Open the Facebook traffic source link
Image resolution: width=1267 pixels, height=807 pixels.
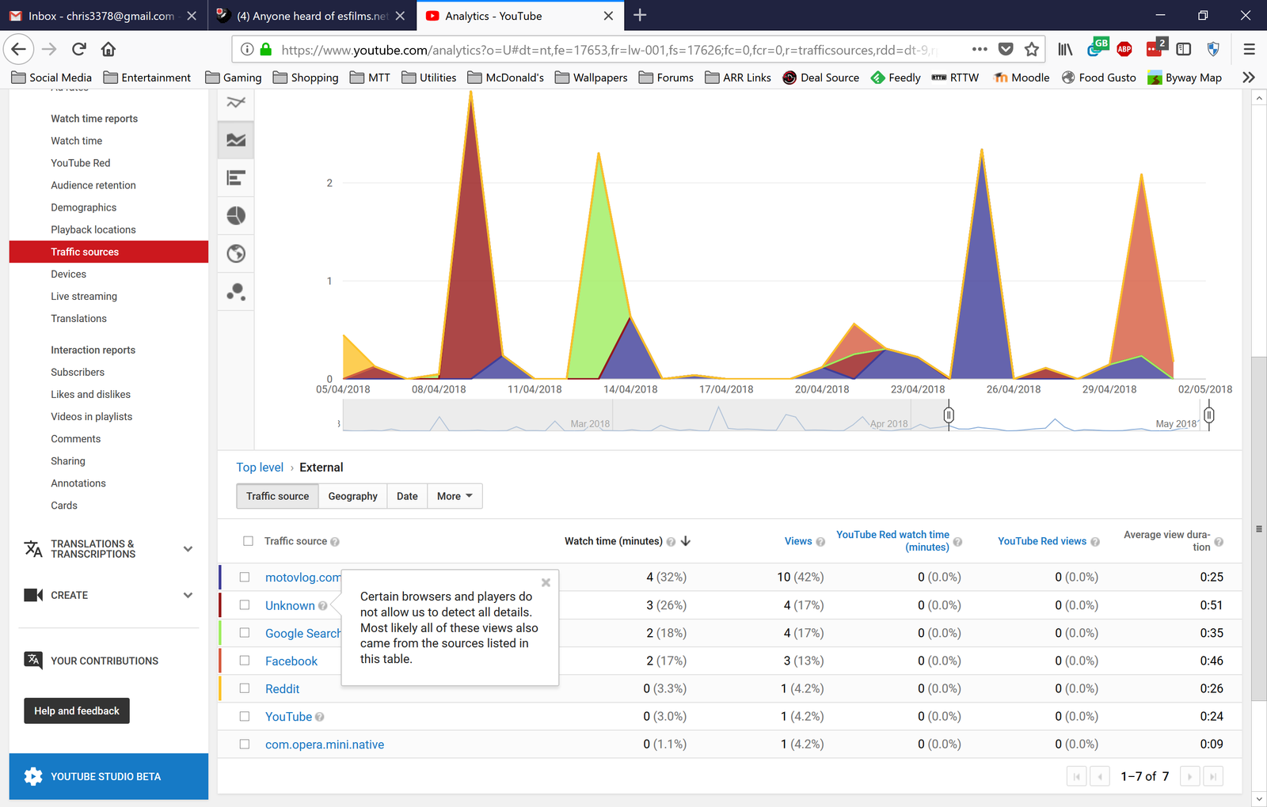(291, 661)
